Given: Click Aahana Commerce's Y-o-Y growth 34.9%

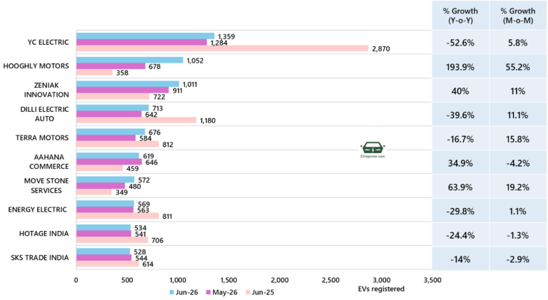Looking at the screenshot, I should [x=460, y=163].
